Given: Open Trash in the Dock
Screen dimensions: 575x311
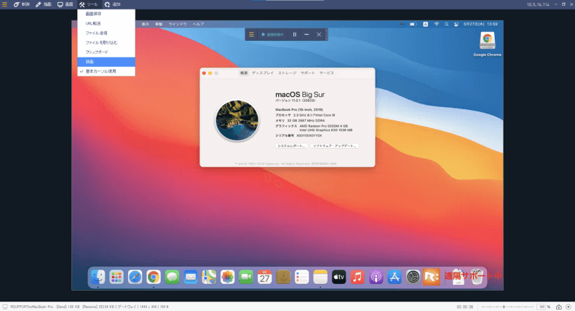Looking at the screenshot, I should (477, 277).
